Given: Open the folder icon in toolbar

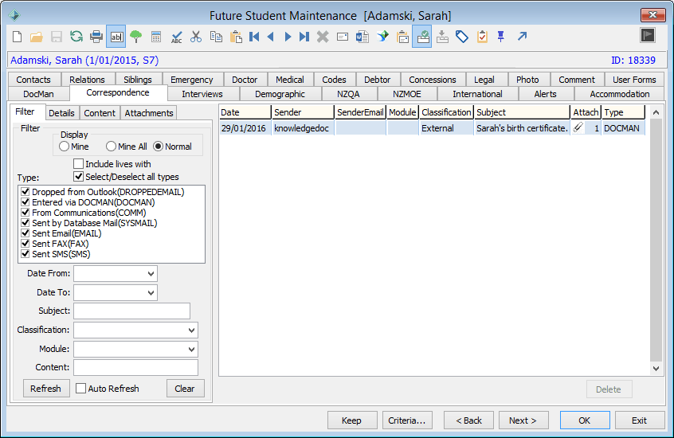Looking at the screenshot, I should click(37, 37).
